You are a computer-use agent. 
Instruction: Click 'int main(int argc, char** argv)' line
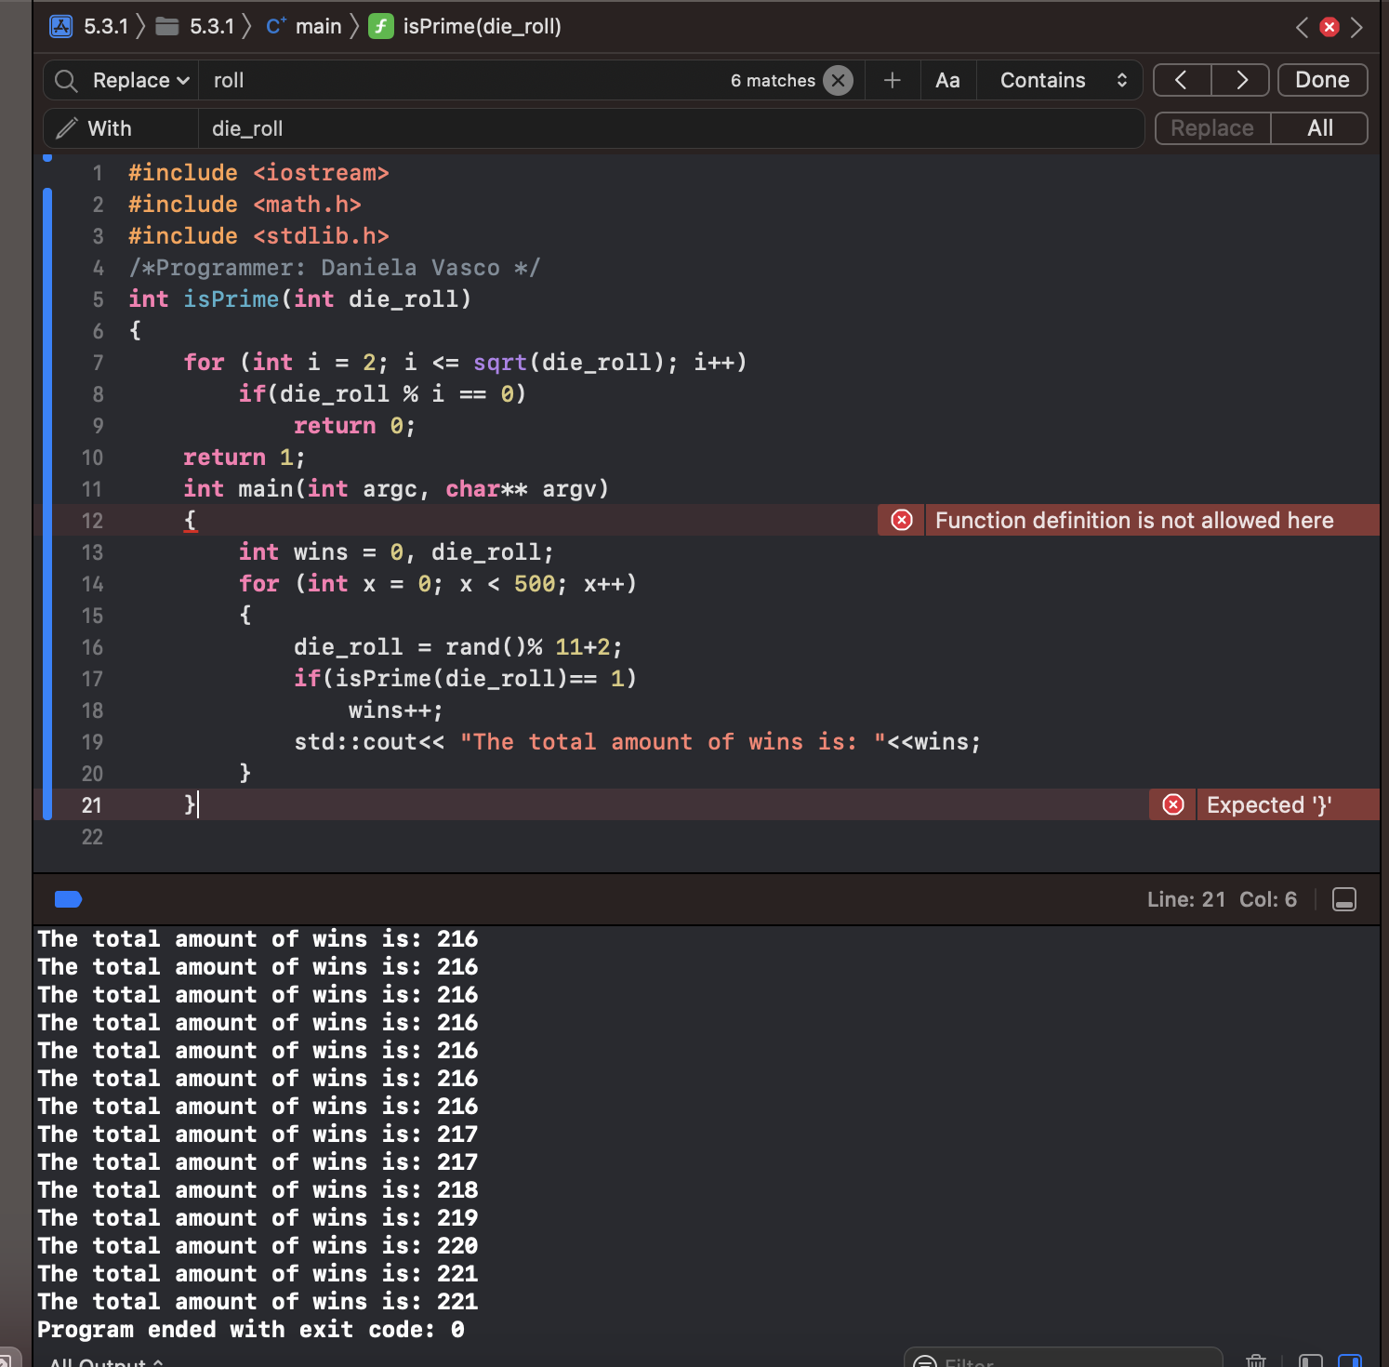tap(396, 489)
